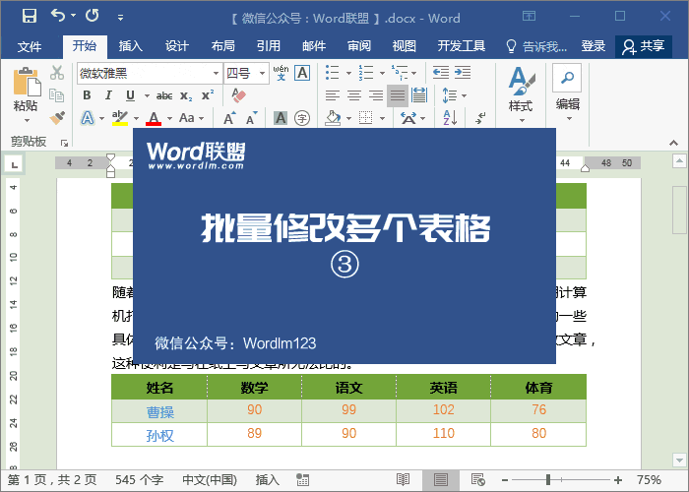Toggle strikethrough abc
Image resolution: width=689 pixels, height=492 pixels.
point(164,95)
